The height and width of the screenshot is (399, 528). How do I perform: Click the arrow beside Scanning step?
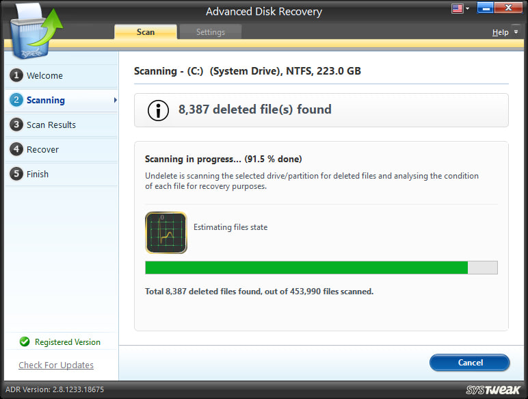[115, 100]
